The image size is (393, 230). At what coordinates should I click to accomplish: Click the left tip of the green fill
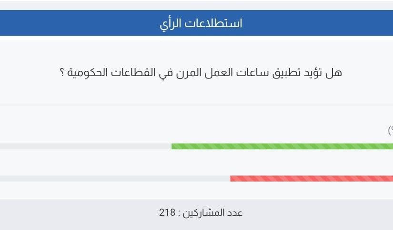(172, 146)
